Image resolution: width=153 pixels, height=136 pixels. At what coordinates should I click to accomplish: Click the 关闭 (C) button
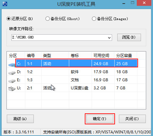(x=132, y=119)
